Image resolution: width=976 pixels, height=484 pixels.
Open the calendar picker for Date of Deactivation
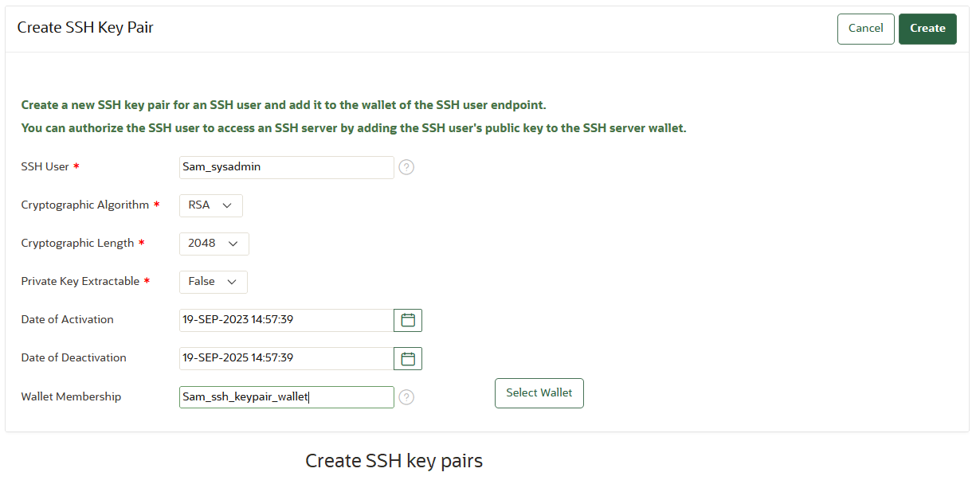pyautogui.click(x=407, y=358)
